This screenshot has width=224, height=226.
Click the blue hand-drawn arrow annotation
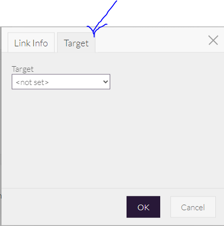click(x=102, y=19)
